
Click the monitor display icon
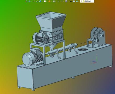click(x=66, y=1)
